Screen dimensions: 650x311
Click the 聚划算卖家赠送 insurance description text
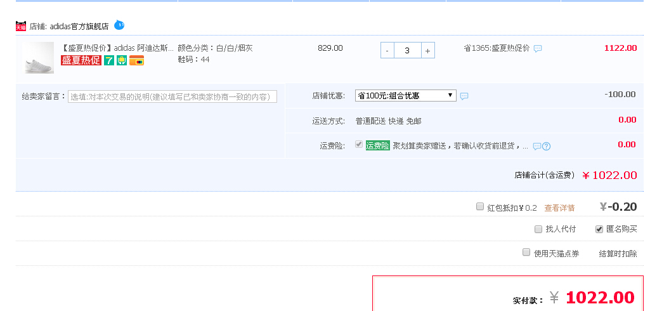(x=460, y=146)
